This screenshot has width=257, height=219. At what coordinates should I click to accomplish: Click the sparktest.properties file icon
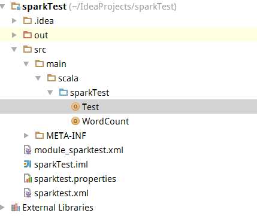coord(28,178)
